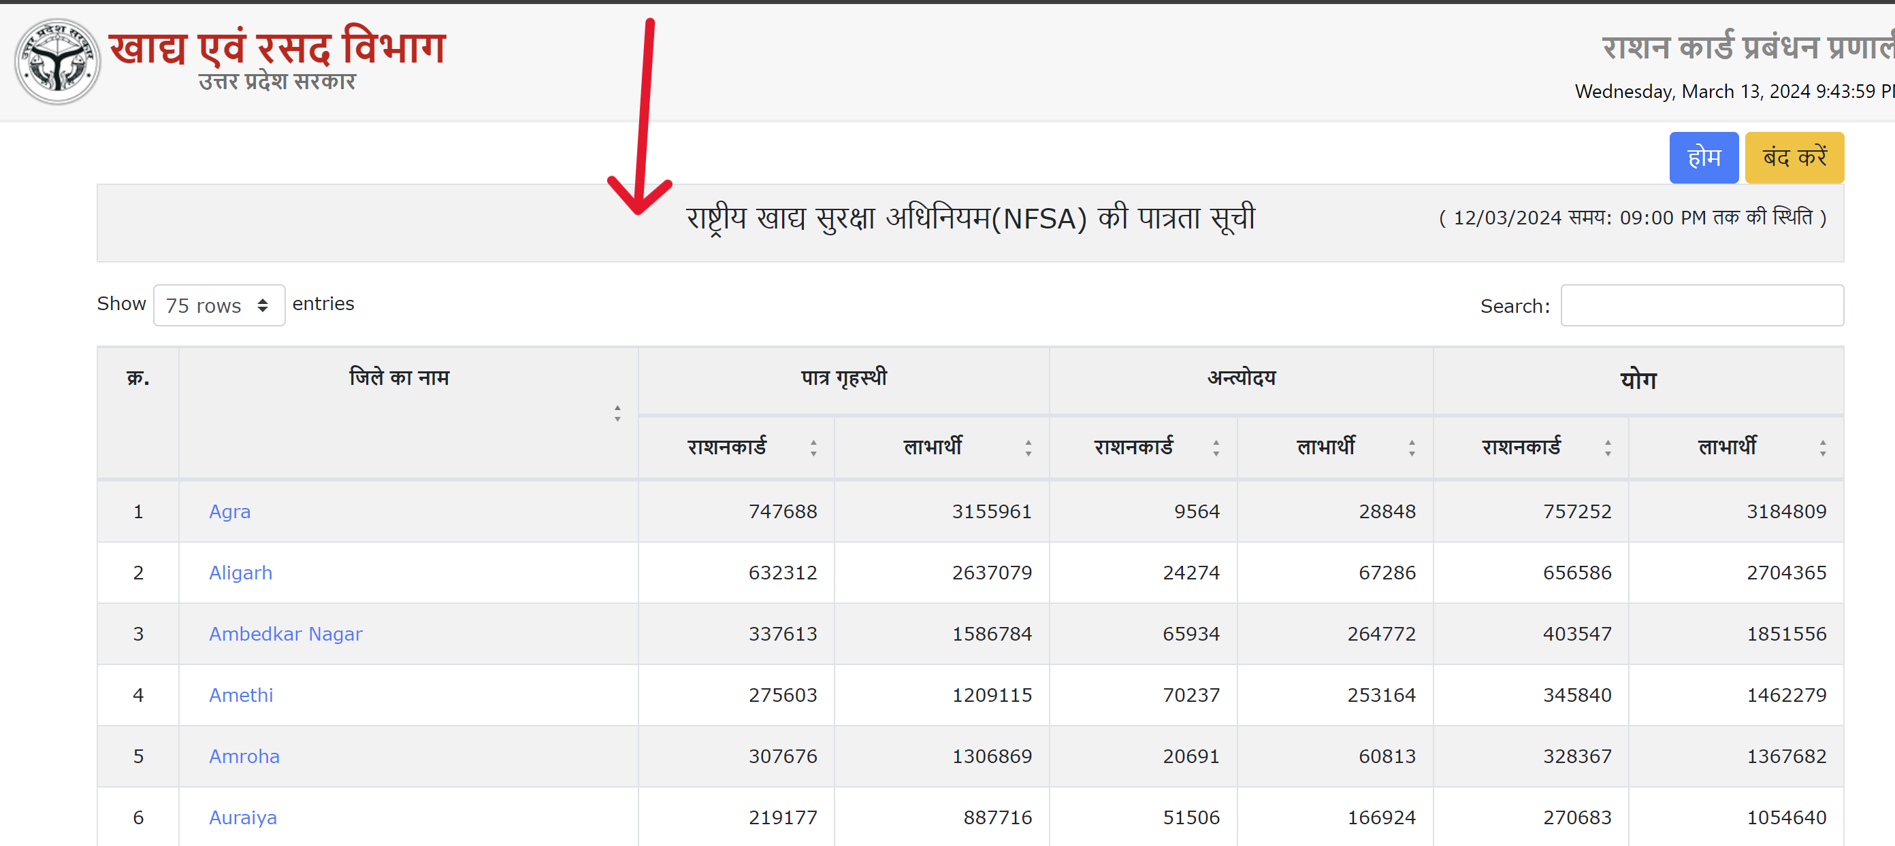View Ambedkar Nagar district data
Image resolution: width=1895 pixels, height=846 pixels.
(x=285, y=634)
